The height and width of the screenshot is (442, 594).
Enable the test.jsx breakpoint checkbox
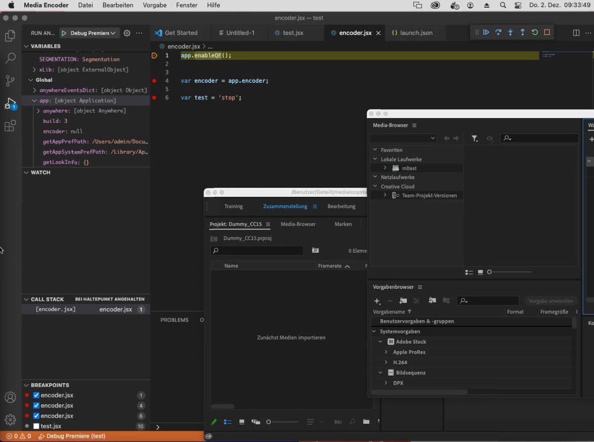37,426
